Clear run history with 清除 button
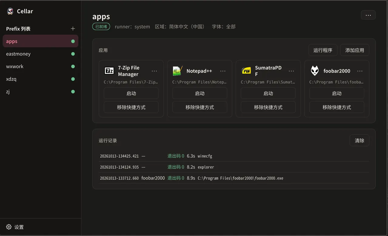Screen dimensions: 388x236 pyautogui.click(x=360, y=141)
